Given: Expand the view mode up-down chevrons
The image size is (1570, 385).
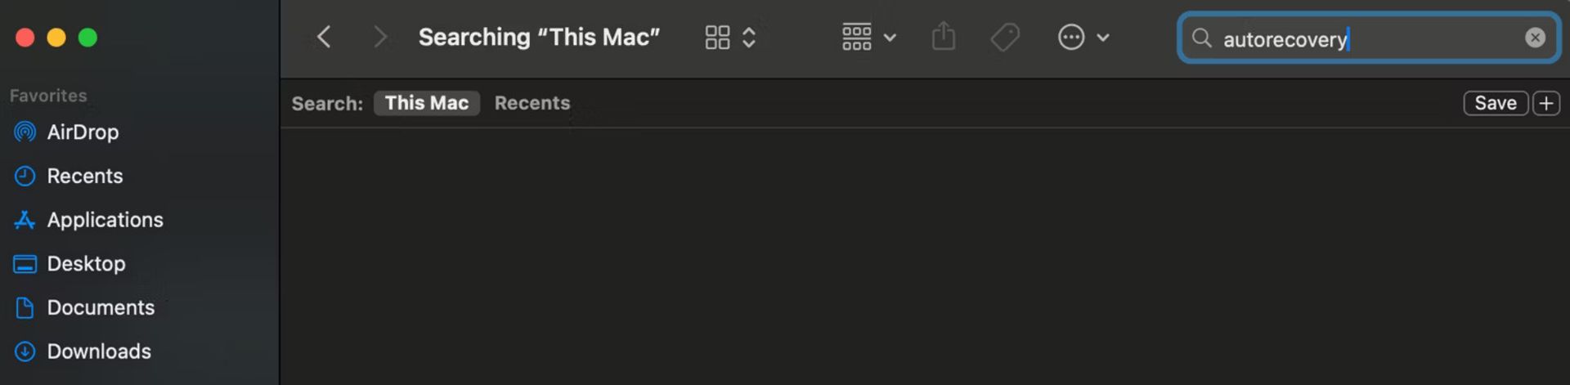Looking at the screenshot, I should coord(749,37).
